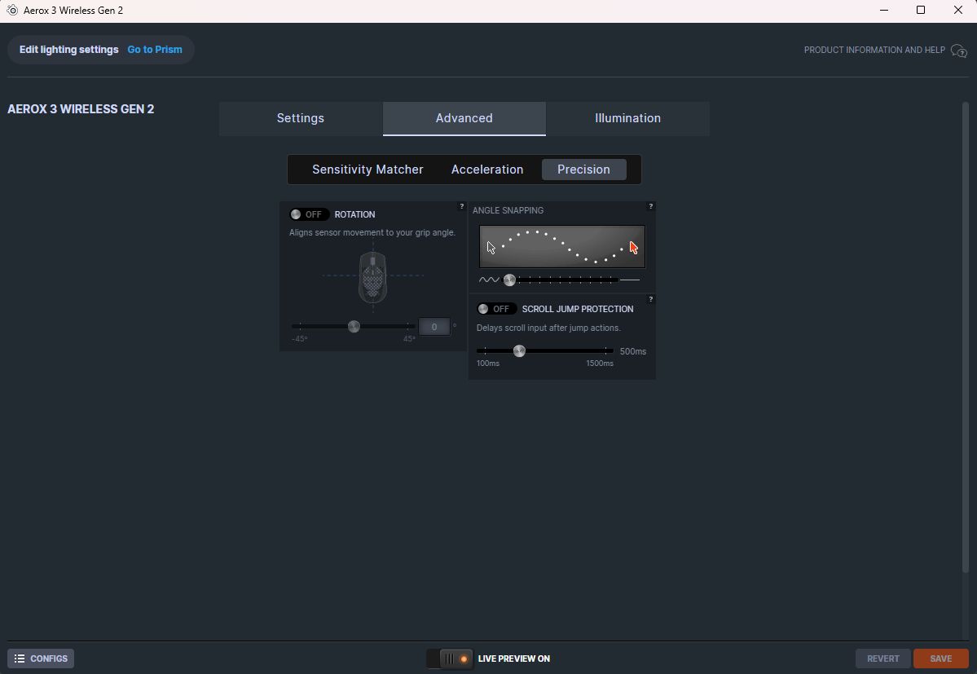Open the Configs panel
The height and width of the screenshot is (674, 977).
click(41, 659)
